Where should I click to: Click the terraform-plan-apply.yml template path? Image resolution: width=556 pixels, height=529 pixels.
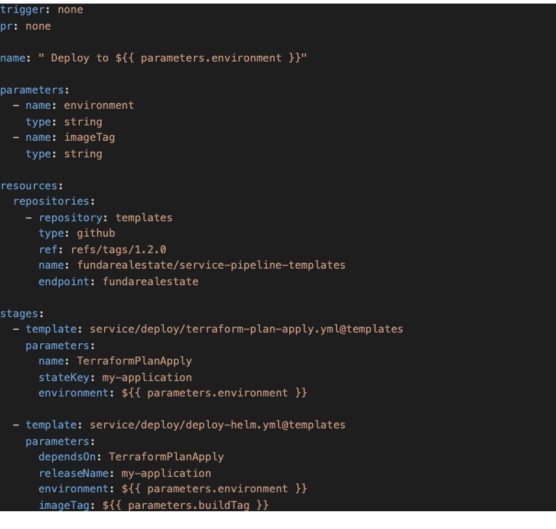pos(247,329)
